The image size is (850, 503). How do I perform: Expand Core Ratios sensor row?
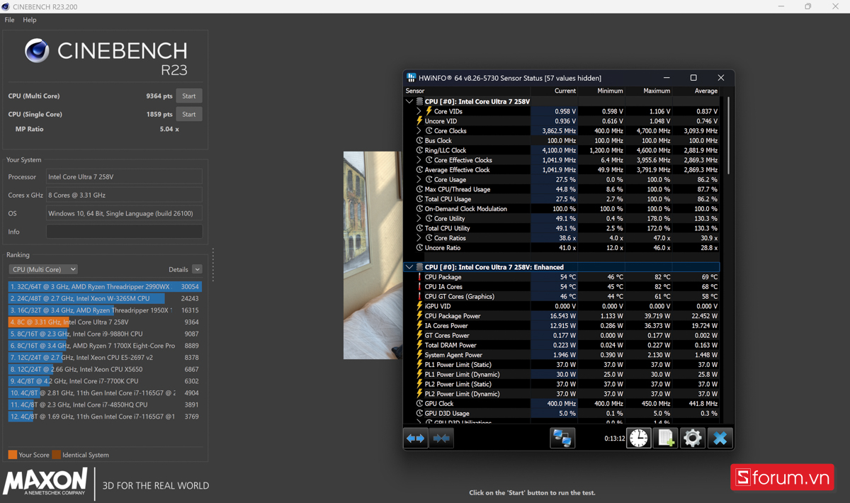[x=419, y=238]
